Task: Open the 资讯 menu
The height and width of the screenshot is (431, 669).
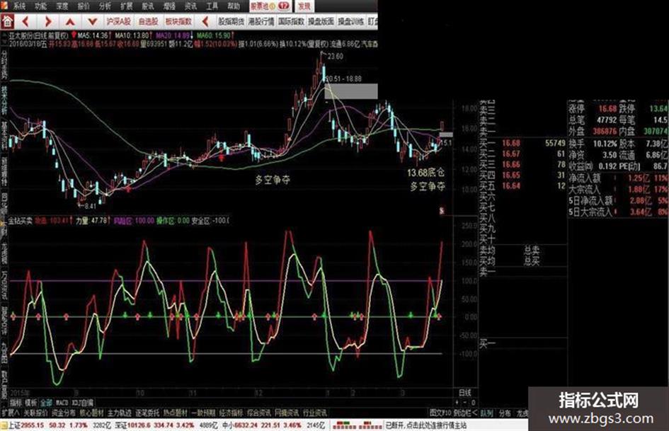Action: 190,6
